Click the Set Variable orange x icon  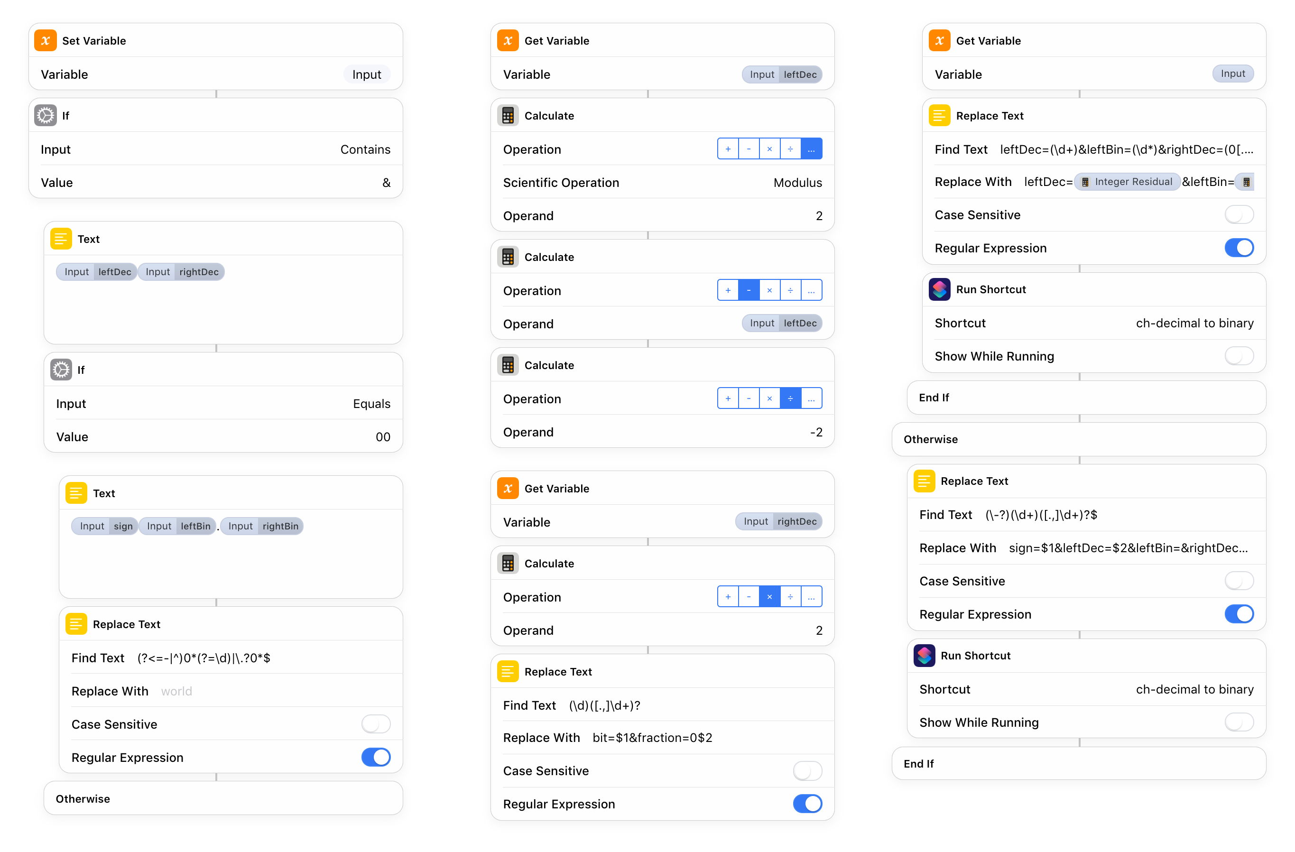click(x=45, y=40)
